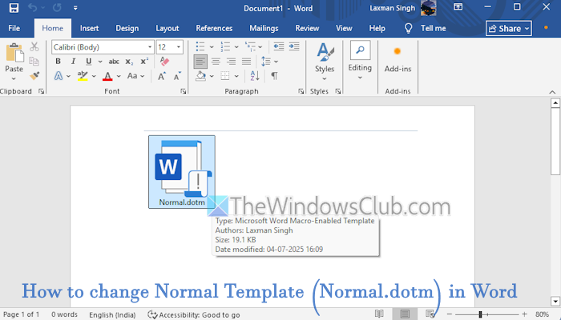Image resolution: width=561 pixels, height=320 pixels.
Task: Open Text Effects and Typography
Action: pos(59,76)
